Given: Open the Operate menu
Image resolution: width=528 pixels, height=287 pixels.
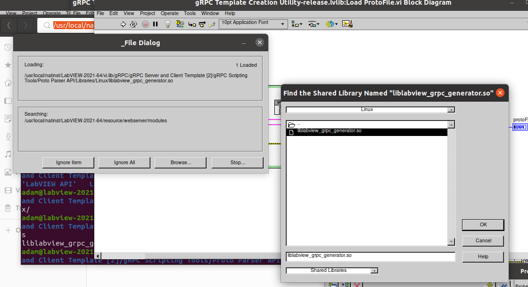Looking at the screenshot, I should pyautogui.click(x=169, y=13).
